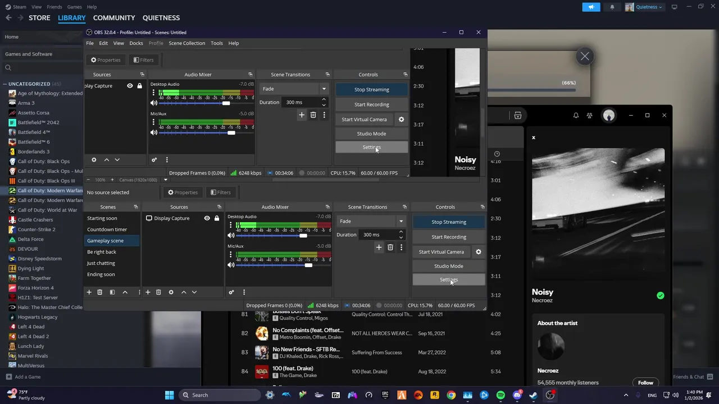Open Spotify notifications bell icon
Screen dimensions: 719x404
click(x=576, y=115)
